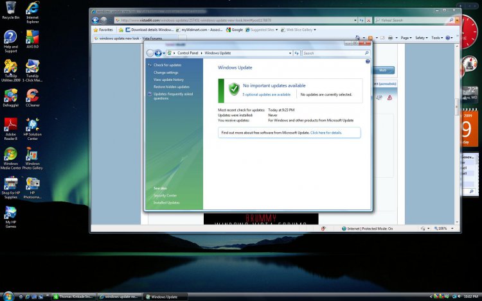This screenshot has height=301, width=482.
Task: Open Shop for HP Supplies shortcut
Action: tap(11, 187)
